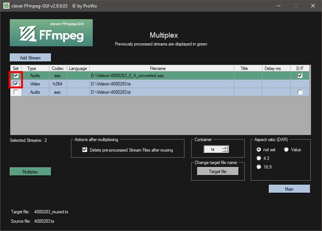Click the Add Stream button
Screen dimensions: 322x231
tap(31, 58)
